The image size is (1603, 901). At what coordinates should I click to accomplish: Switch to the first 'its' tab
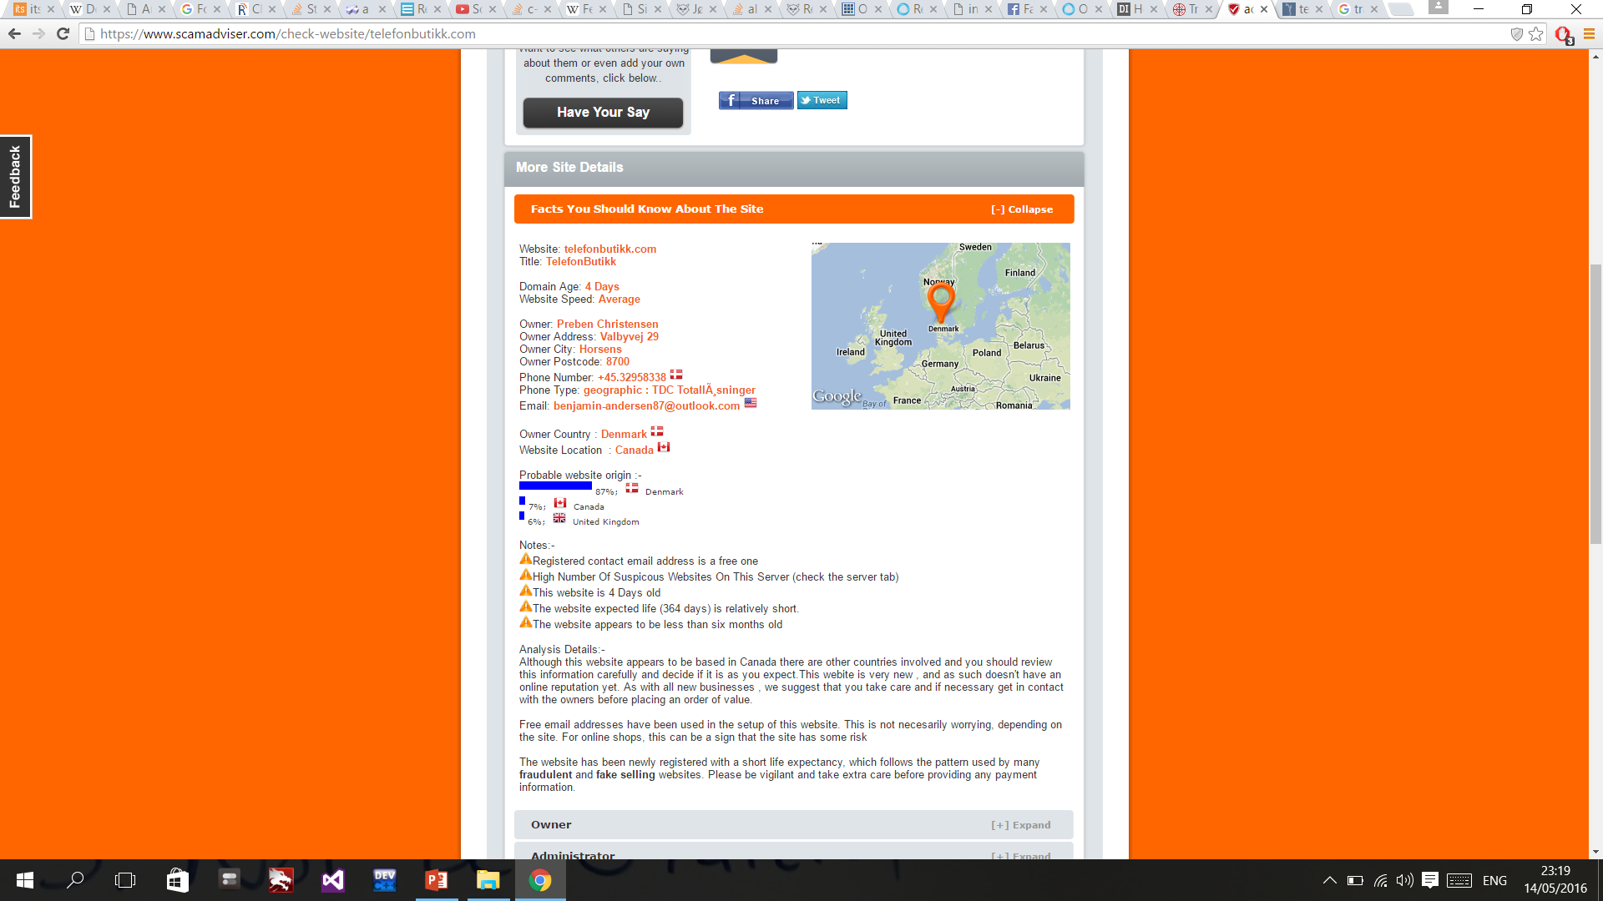(x=31, y=9)
